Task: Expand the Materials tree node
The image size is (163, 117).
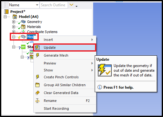Action: (14, 27)
